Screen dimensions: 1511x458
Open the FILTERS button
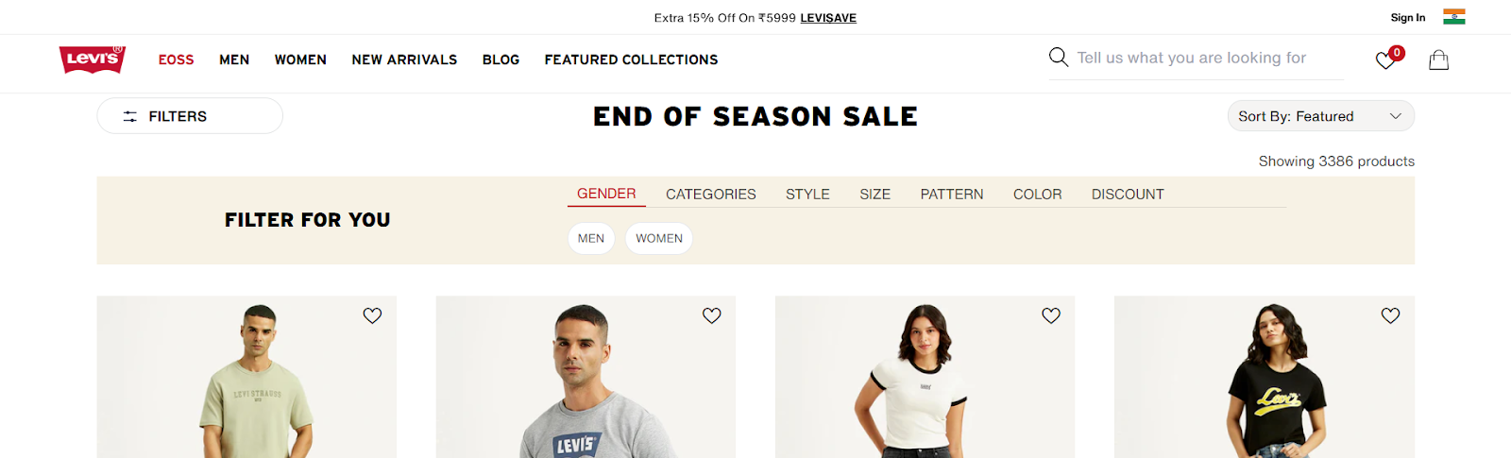point(190,116)
